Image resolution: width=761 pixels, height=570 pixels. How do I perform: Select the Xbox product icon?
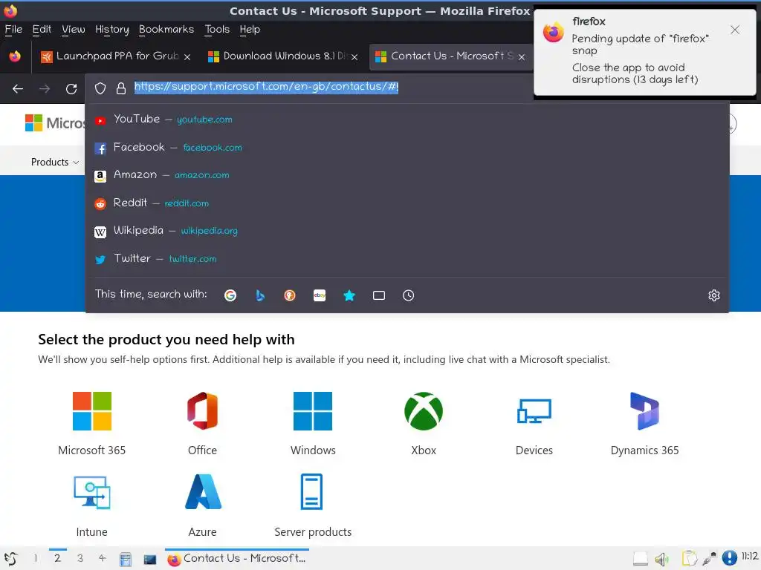[424, 411]
